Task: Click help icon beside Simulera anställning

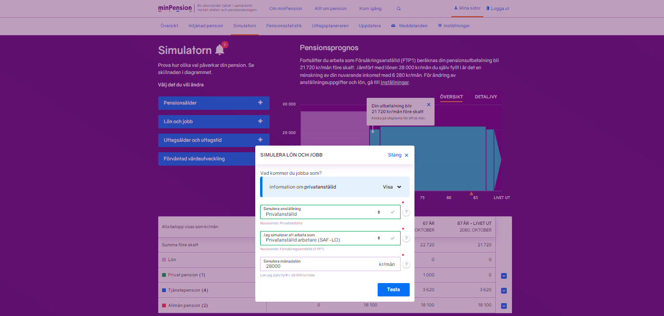Action: click(406, 212)
